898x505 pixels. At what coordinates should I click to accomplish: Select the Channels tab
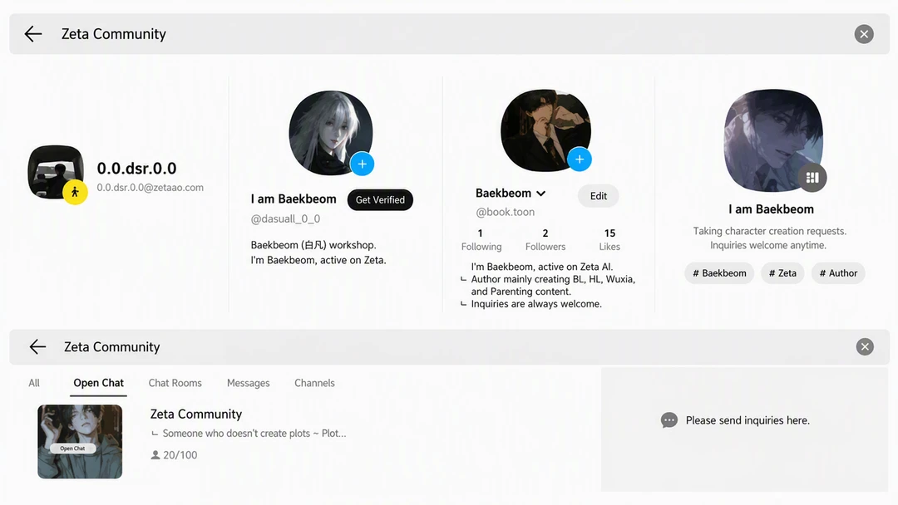[x=314, y=383]
